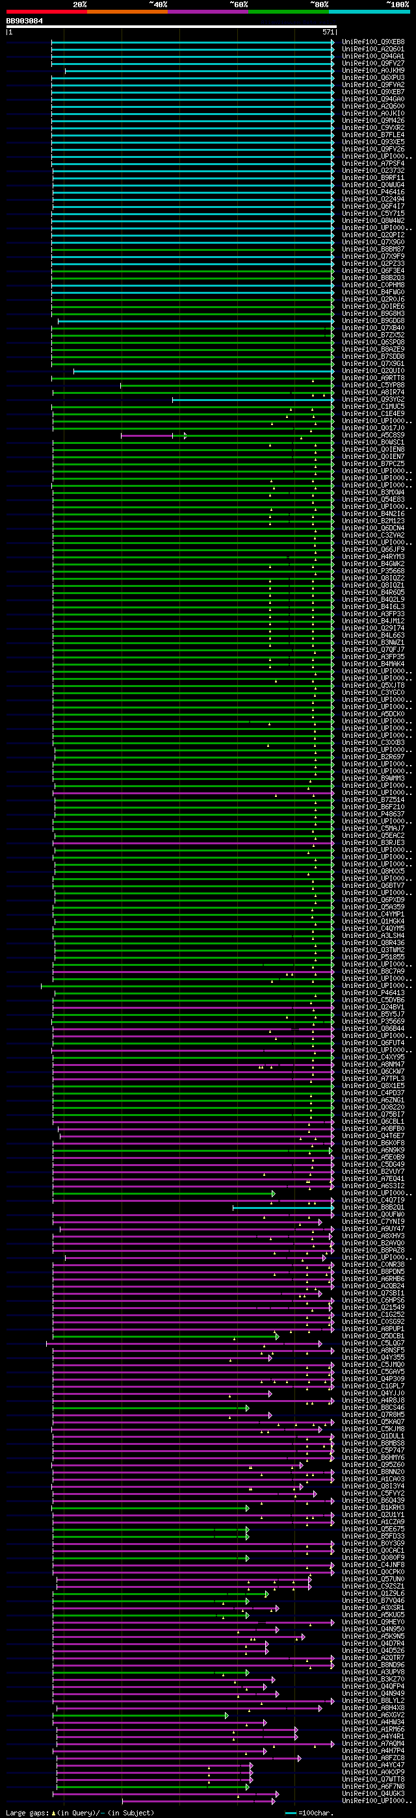
Task: Click the green ~80% legend segment
Action: [288, 11]
